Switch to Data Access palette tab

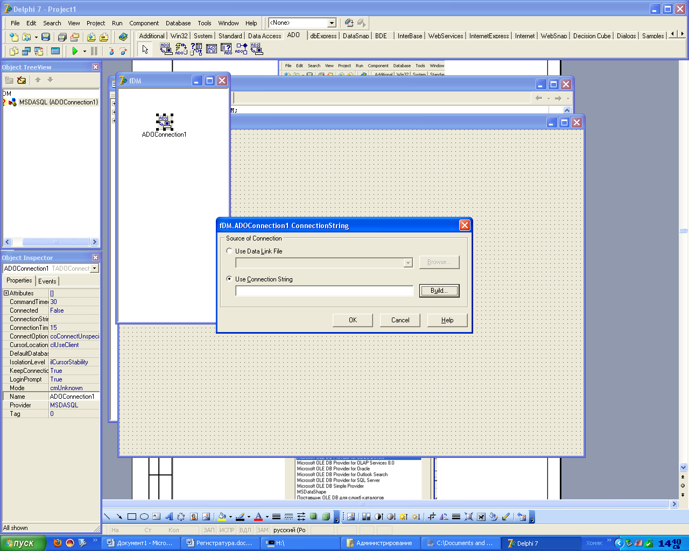[x=264, y=36]
